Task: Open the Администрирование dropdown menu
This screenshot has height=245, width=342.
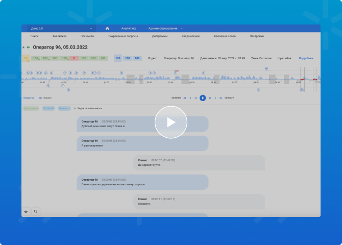Action: pos(165,29)
